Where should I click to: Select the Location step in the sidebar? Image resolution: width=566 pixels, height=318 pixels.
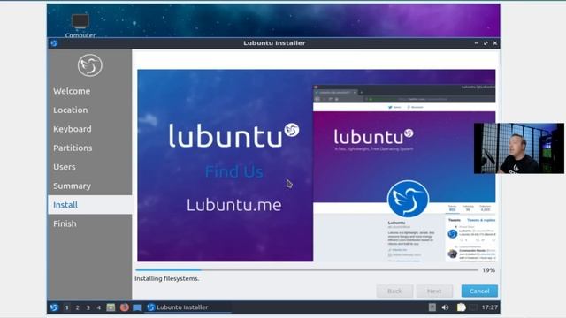point(89,110)
